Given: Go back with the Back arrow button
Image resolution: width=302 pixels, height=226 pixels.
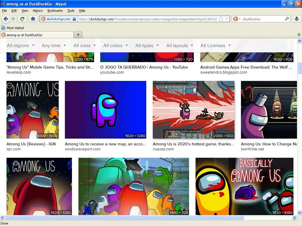Looking at the screenshot, I should [x=6, y=19].
